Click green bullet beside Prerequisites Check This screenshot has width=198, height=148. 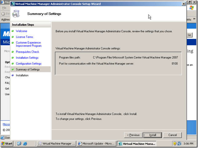coord(13,52)
